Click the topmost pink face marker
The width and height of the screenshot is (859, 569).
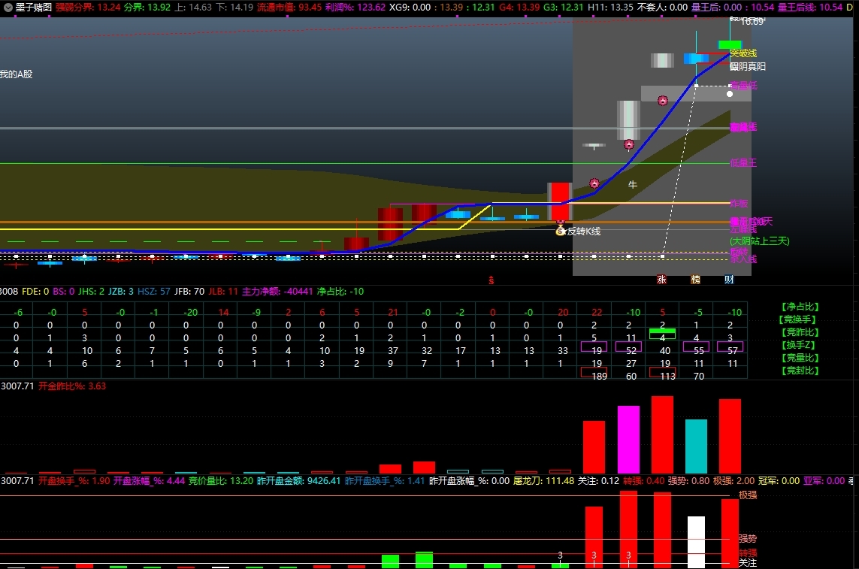[x=663, y=101]
